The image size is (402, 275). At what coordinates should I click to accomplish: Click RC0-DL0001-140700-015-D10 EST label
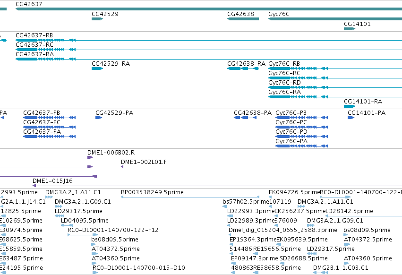[x=139, y=268]
